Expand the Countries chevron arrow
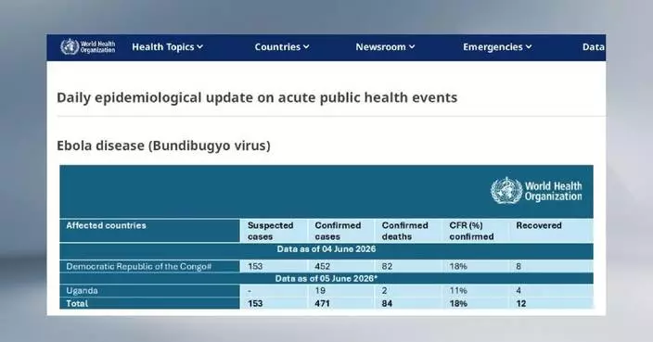 (x=306, y=47)
